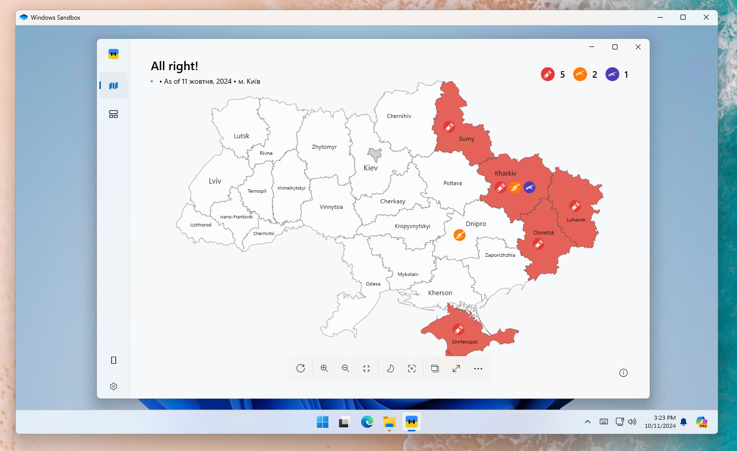Click the missile alert icon in Crimea

pyautogui.click(x=459, y=329)
